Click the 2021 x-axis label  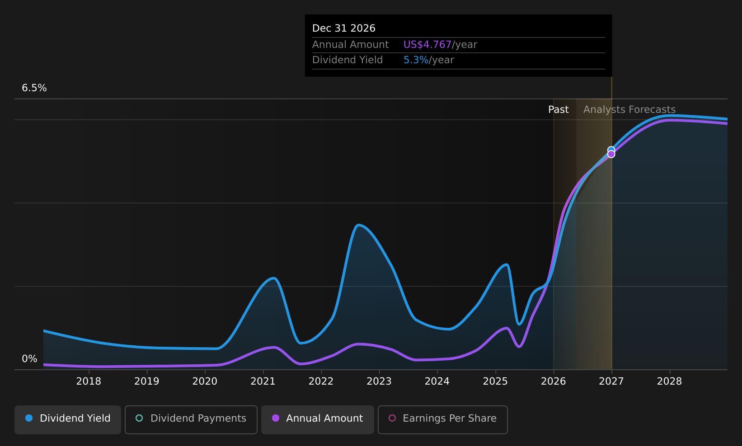(263, 381)
